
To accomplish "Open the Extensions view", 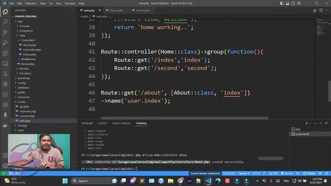I will coord(5,53).
